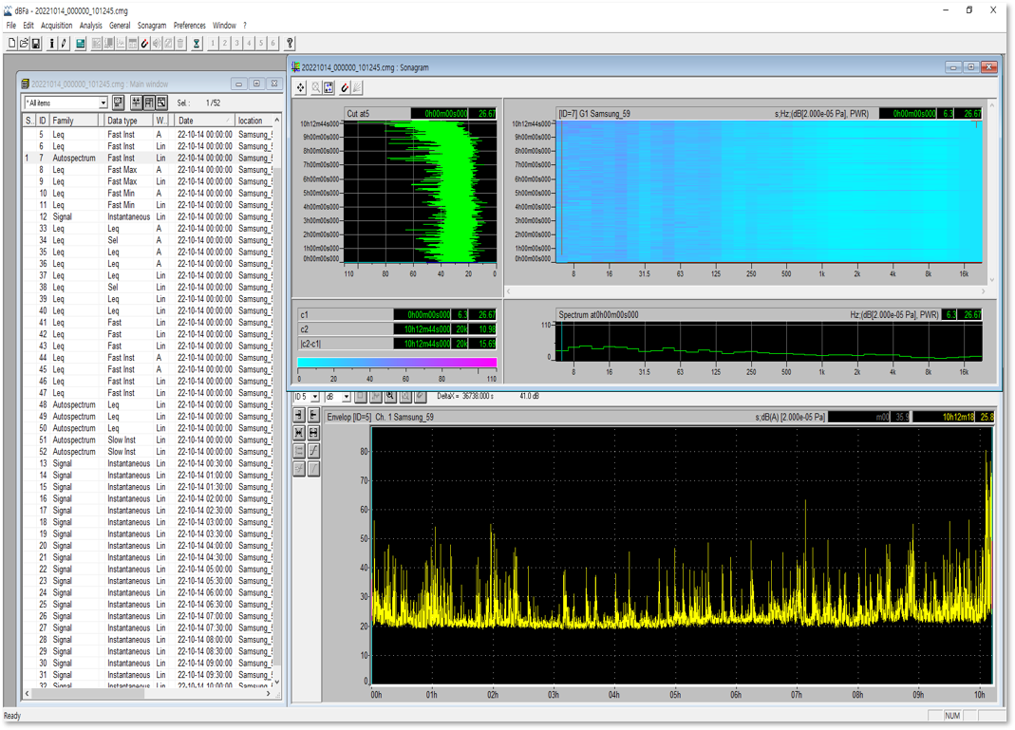This screenshot has height=730, width=1015.
Task: Open the Sonagram menu
Action: point(151,26)
